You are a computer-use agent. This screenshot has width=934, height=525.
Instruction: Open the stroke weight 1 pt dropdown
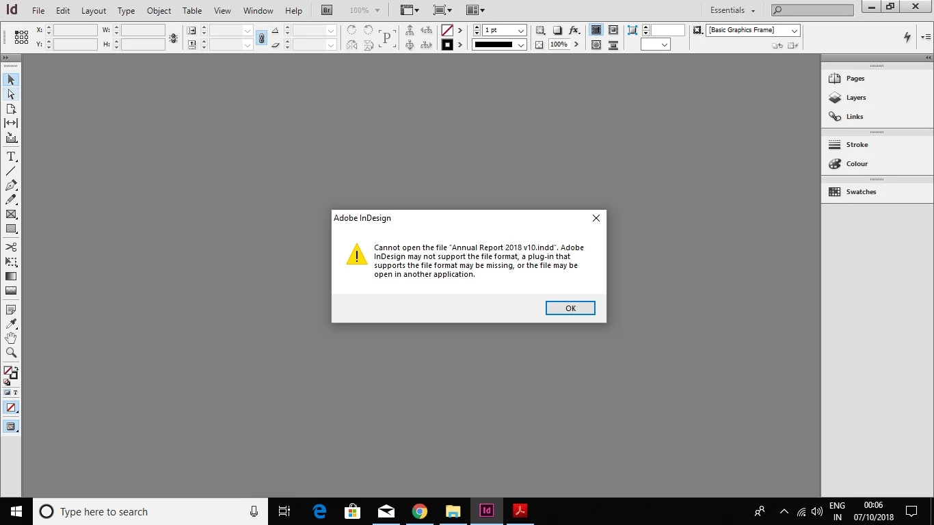tap(521, 31)
